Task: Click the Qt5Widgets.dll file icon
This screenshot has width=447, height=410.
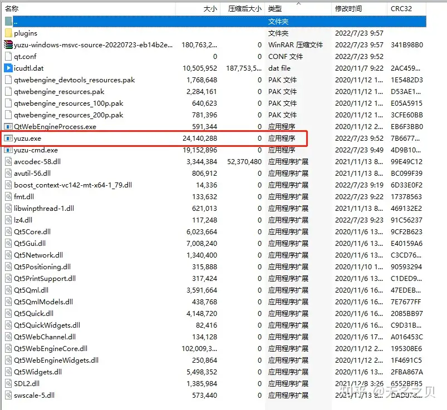Action: (8, 372)
